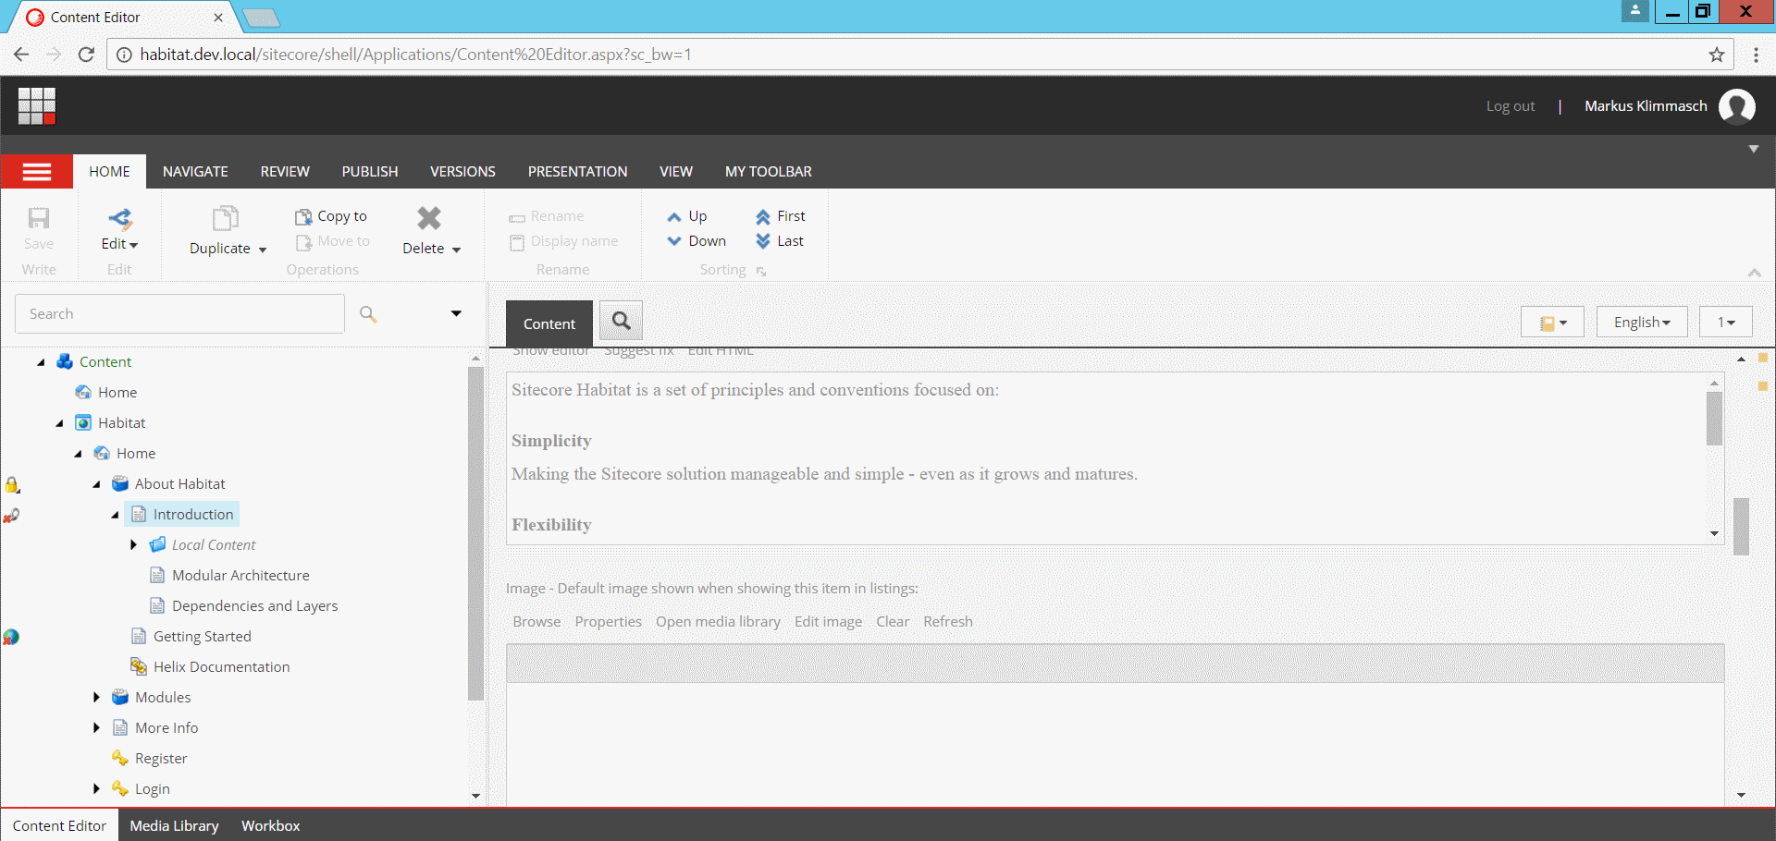The width and height of the screenshot is (1776, 841).
Task: Click the content tree vertical scrollbar
Action: pos(476,534)
